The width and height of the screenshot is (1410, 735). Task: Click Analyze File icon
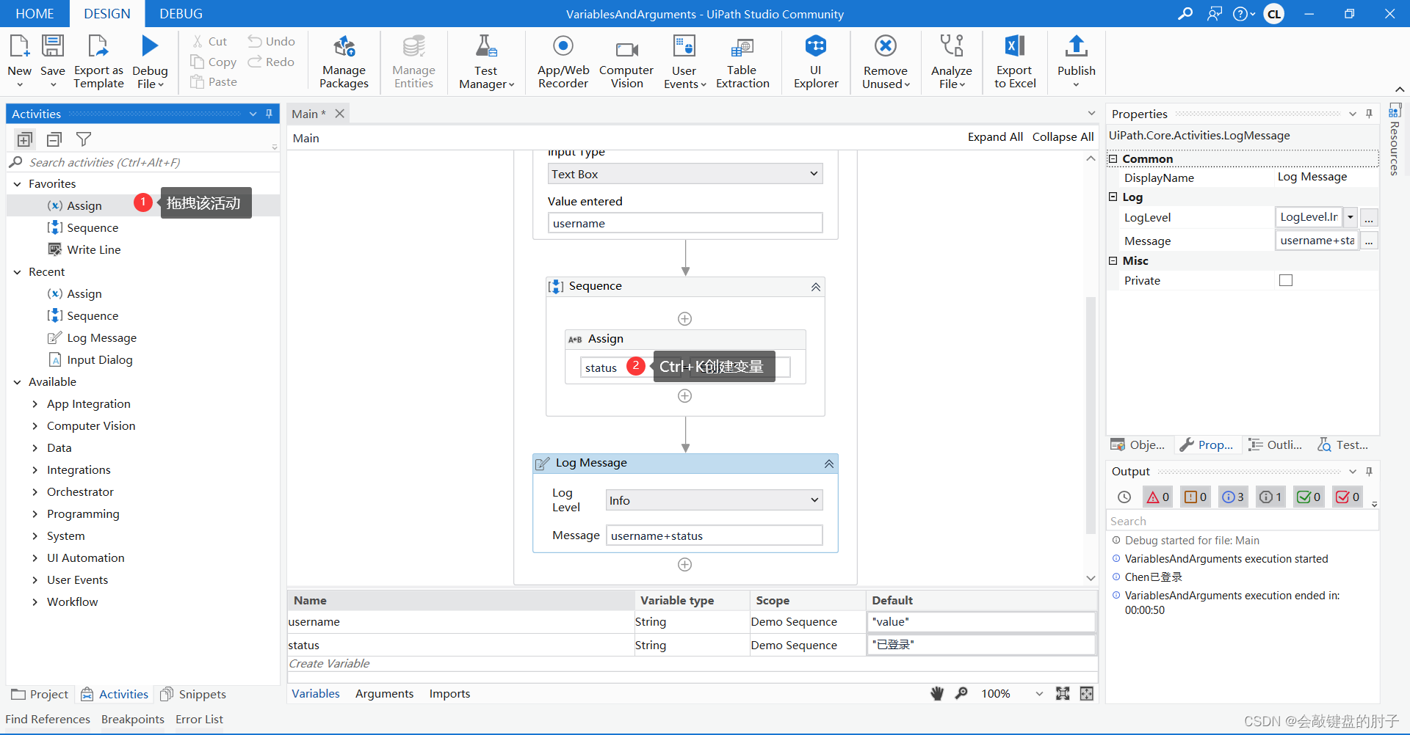[952, 47]
